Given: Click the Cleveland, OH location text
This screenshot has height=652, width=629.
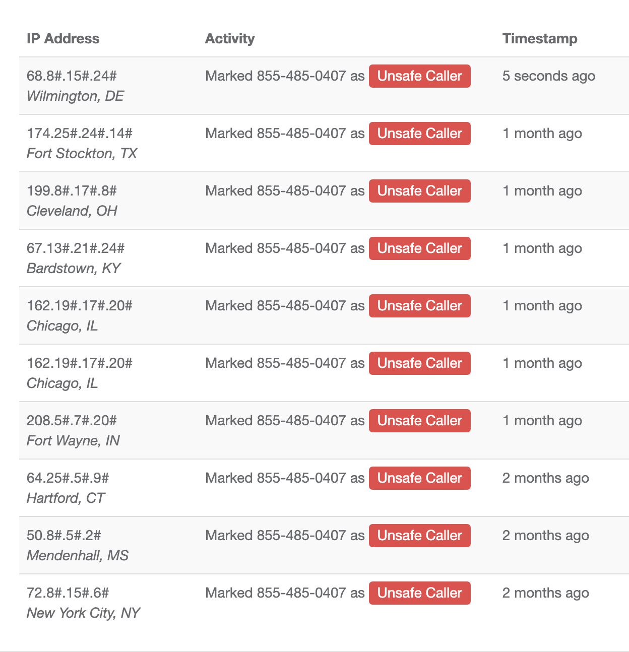Looking at the screenshot, I should (x=72, y=211).
